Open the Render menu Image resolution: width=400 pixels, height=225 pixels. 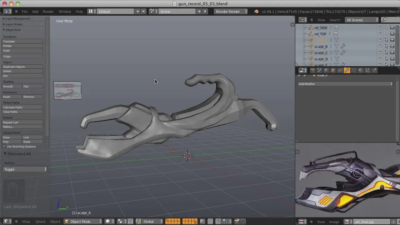coord(48,11)
